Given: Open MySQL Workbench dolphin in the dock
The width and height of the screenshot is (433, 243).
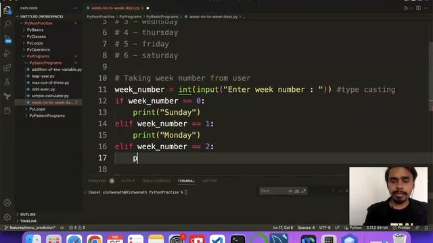Looking at the screenshot, I should pyautogui.click(x=279, y=238).
